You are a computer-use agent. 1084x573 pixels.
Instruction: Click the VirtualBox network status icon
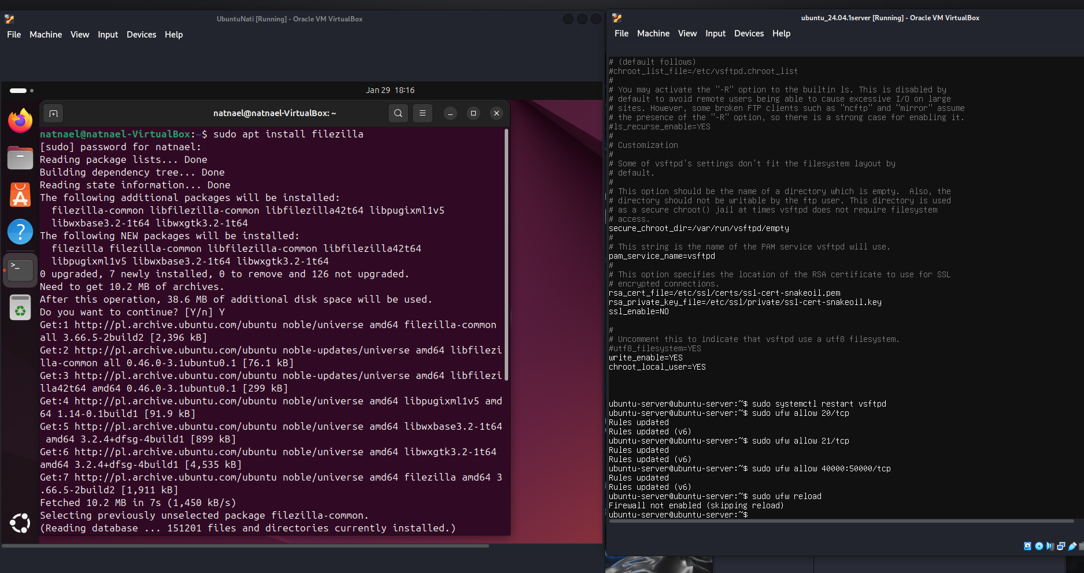(1061, 546)
